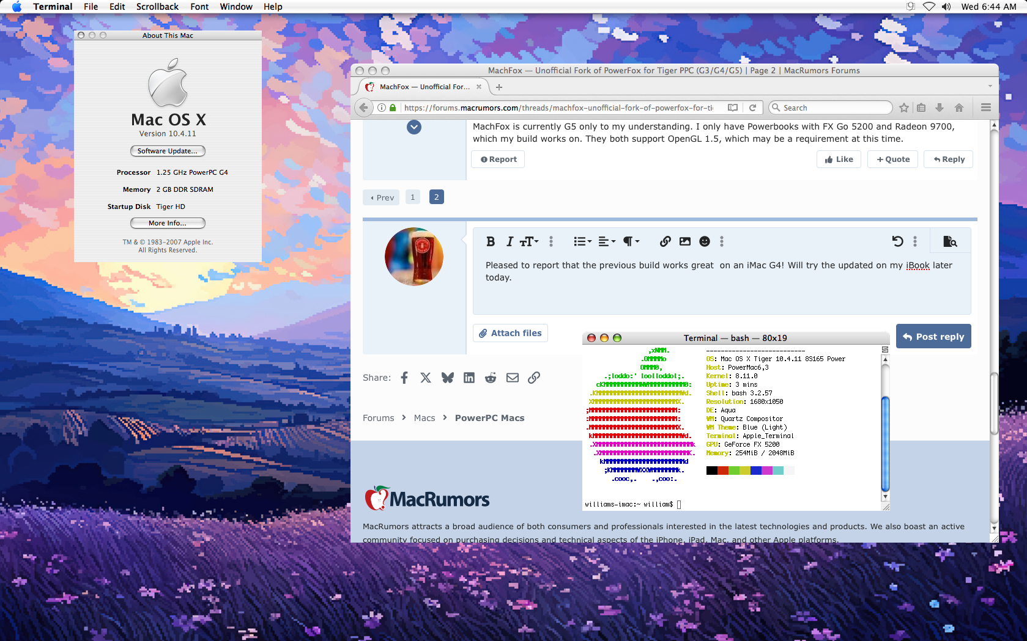Click the Report button on the post
Viewport: 1027px width, 641px height.
[x=498, y=159]
